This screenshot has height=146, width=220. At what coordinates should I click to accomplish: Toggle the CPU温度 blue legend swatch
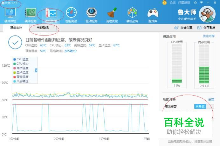point(14,59)
